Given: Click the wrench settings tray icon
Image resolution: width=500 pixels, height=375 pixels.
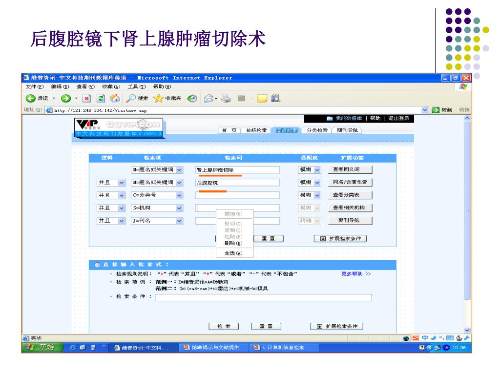Looking at the screenshot, I should pos(466,338).
